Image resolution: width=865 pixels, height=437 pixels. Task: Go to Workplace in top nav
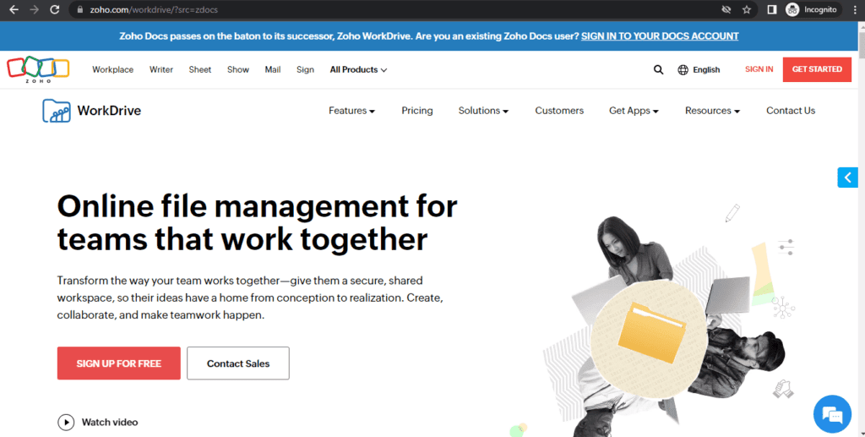[112, 69]
